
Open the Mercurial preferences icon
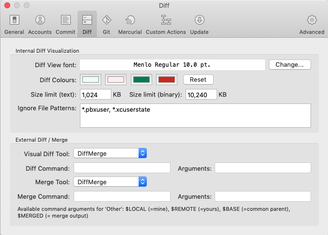tap(130, 20)
